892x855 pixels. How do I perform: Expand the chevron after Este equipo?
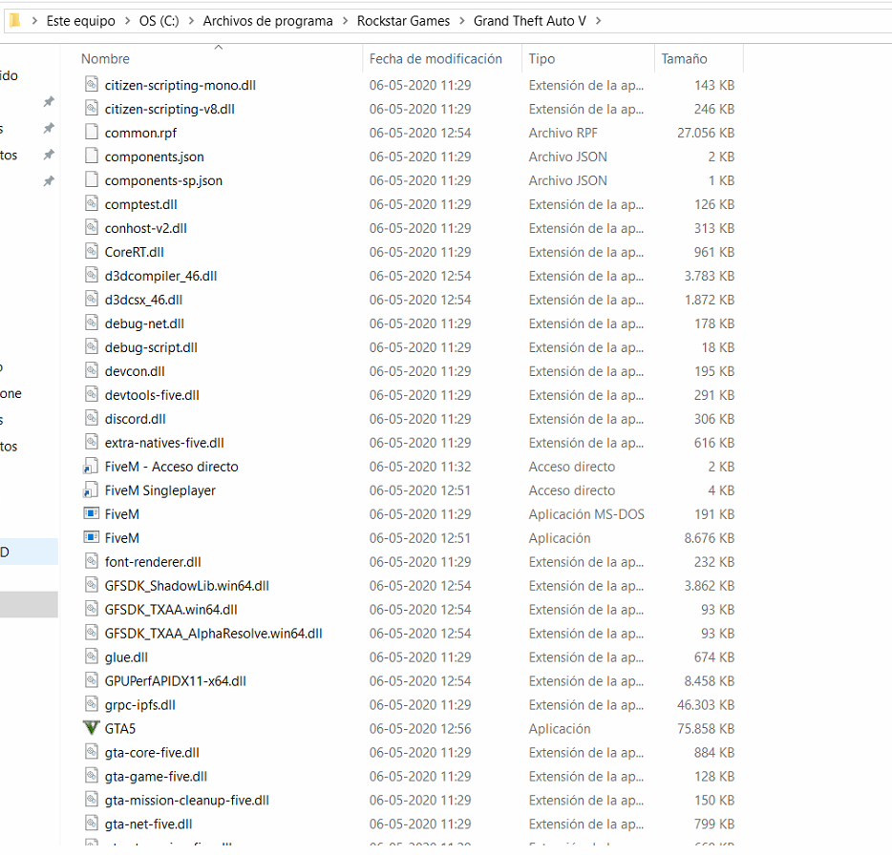(127, 21)
